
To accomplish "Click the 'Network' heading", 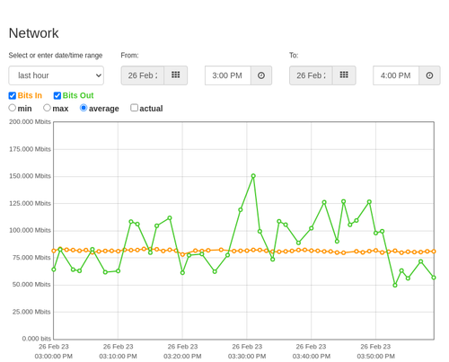I will 34,33.
